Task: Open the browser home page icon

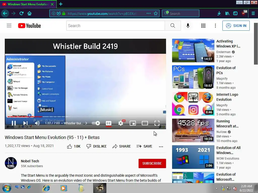Action: [x=29, y=13]
